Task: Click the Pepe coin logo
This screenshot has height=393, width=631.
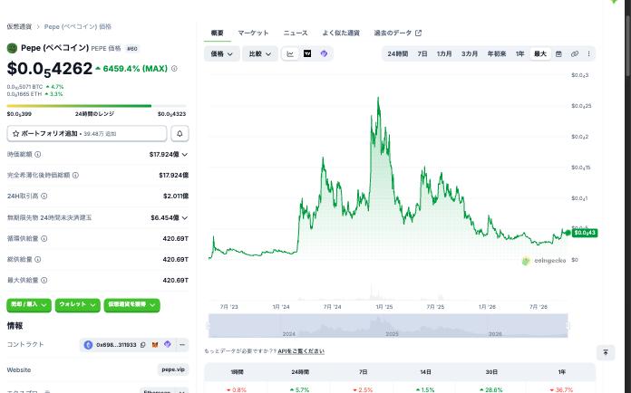Action: pyautogui.click(x=12, y=48)
